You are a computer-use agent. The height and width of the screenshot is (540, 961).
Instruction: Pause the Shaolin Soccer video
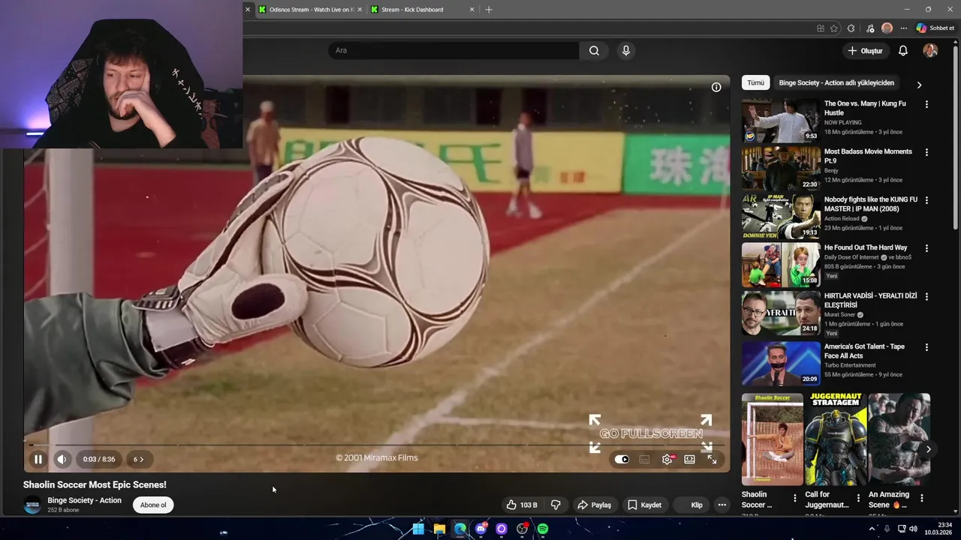point(38,459)
